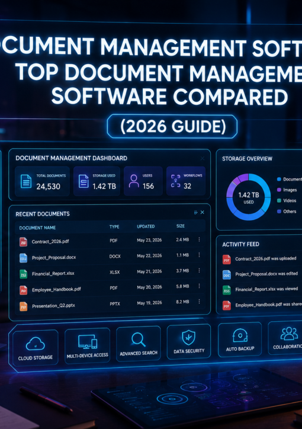Click the storage donut chart showing 1.42 TB
302x429 pixels.
click(x=249, y=197)
